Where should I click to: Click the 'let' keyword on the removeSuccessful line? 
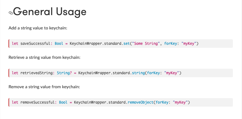[x=15, y=102]
